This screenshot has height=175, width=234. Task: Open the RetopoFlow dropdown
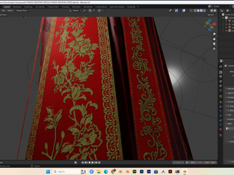pyautogui.click(x=22, y=11)
